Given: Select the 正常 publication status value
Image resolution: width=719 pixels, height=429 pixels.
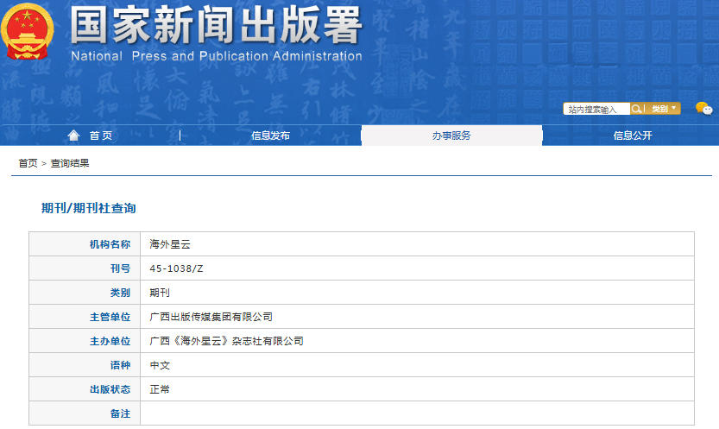Looking at the screenshot, I should tap(160, 389).
